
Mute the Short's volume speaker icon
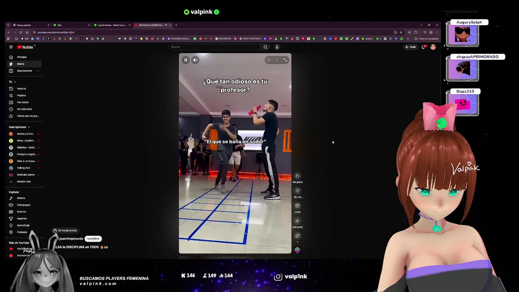click(195, 60)
